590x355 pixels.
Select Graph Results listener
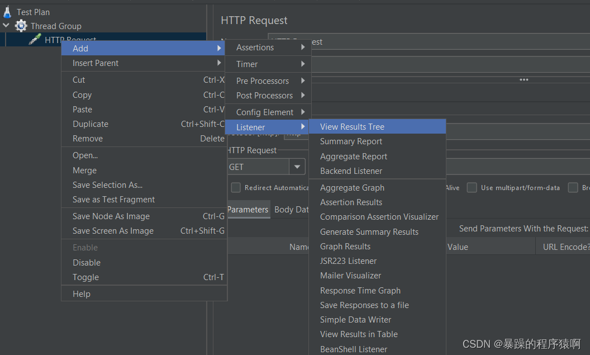coord(377,247)
